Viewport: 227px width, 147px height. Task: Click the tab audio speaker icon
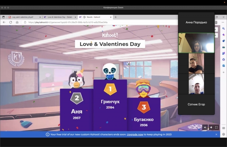(x=84, y=17)
